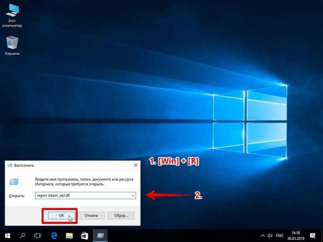Open File Explorer from the taskbar
The image size is (323, 242).
69,236
